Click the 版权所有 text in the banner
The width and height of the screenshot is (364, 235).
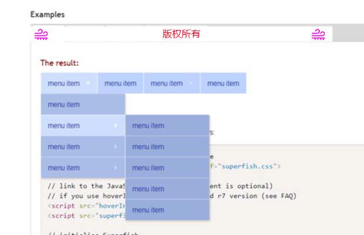coord(181,34)
